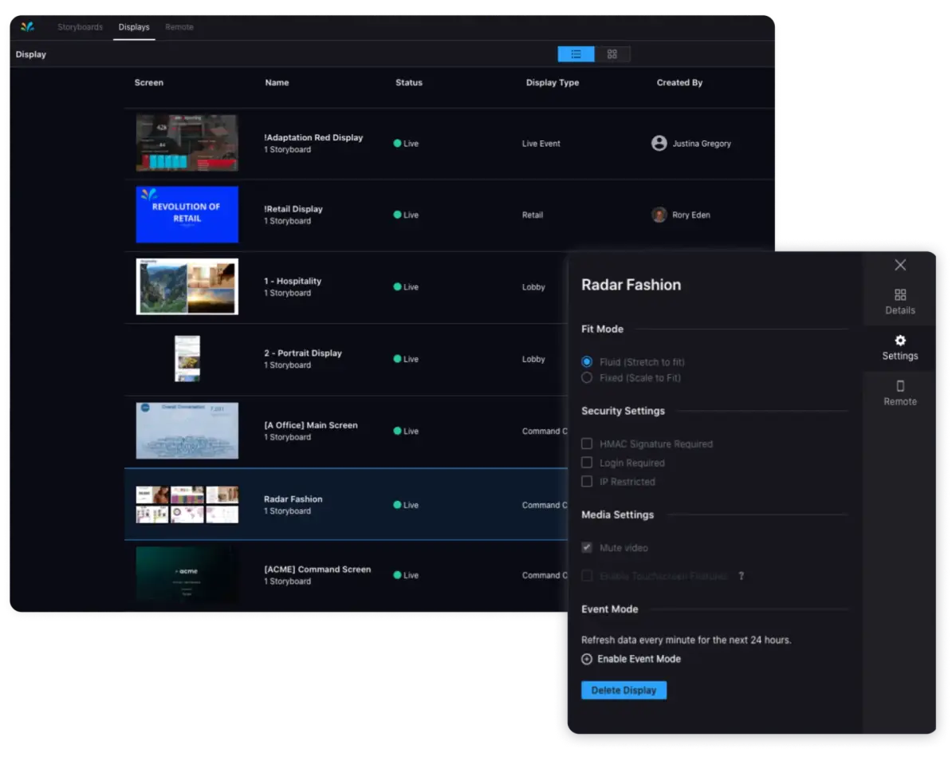Select the list view icon

click(576, 53)
